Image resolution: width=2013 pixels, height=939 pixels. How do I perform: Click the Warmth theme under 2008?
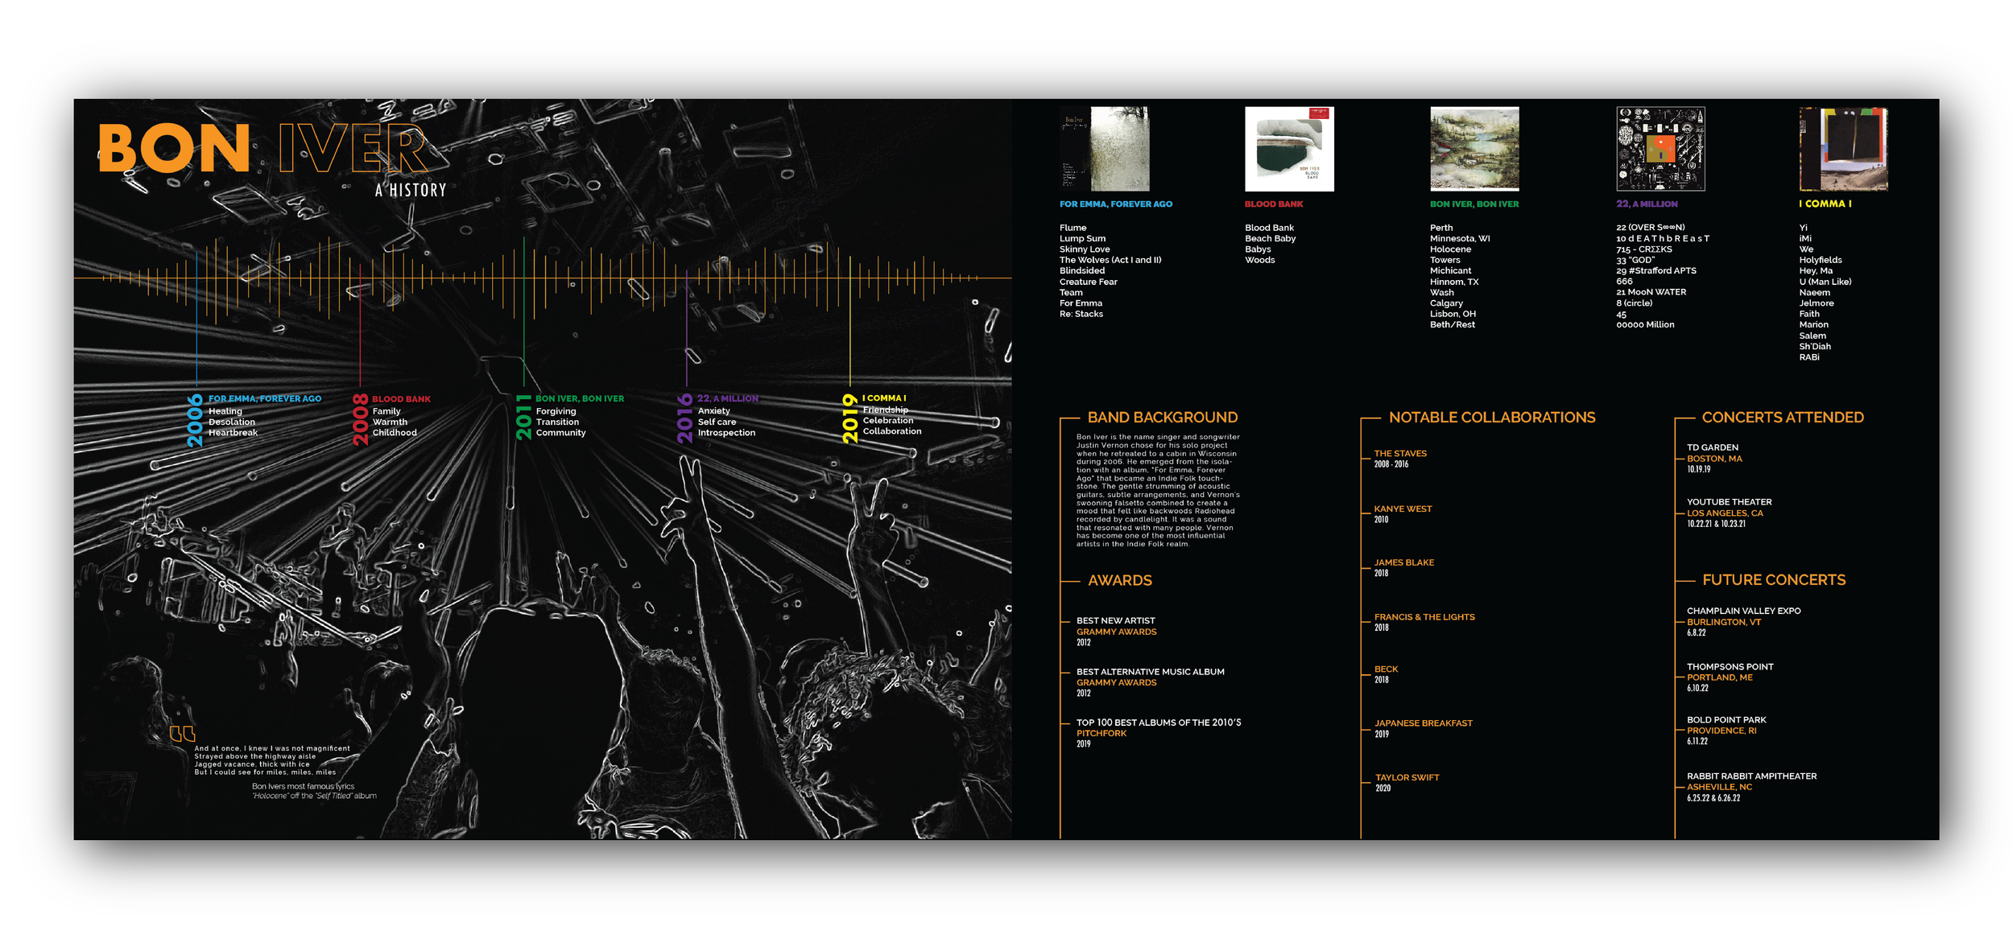(390, 422)
